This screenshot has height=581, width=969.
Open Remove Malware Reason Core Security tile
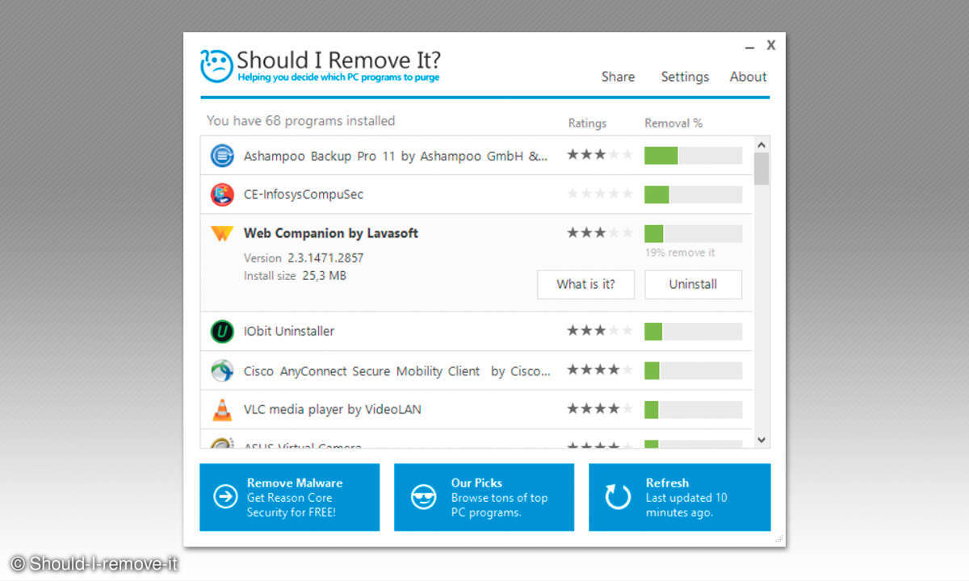pyautogui.click(x=289, y=497)
